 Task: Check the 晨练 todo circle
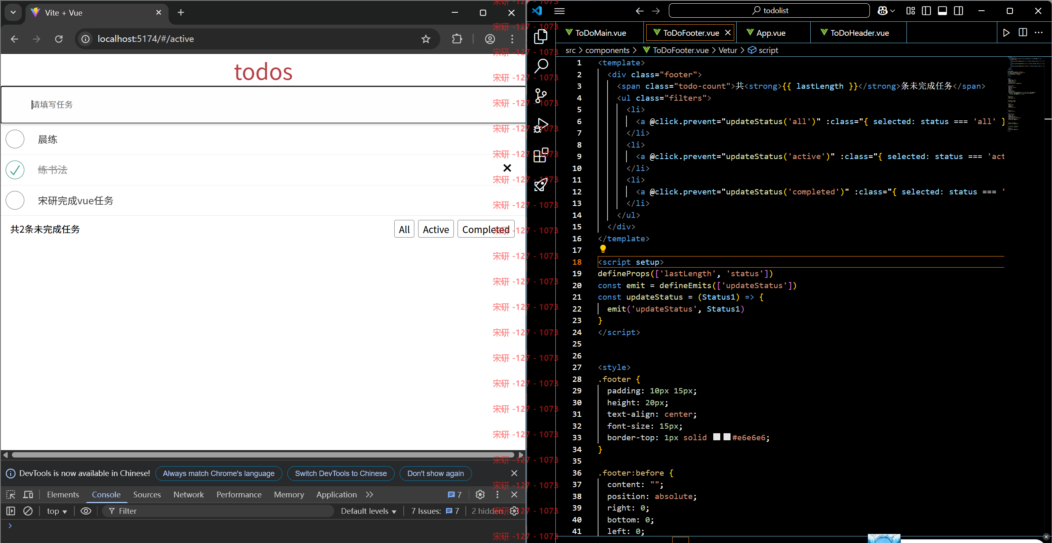pos(15,139)
